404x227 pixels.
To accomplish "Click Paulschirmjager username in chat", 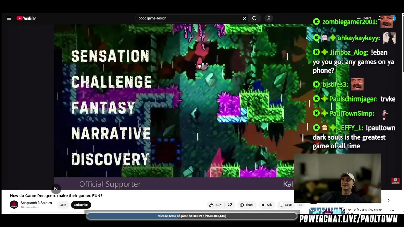I will point(353,99).
